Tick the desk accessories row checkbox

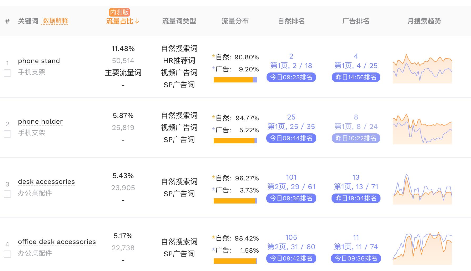(x=7, y=194)
